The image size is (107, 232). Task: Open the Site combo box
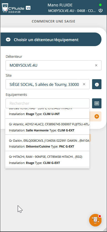pyautogui.click(x=47, y=84)
